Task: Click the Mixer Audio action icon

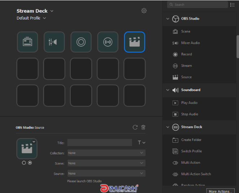Action: tap(175, 43)
